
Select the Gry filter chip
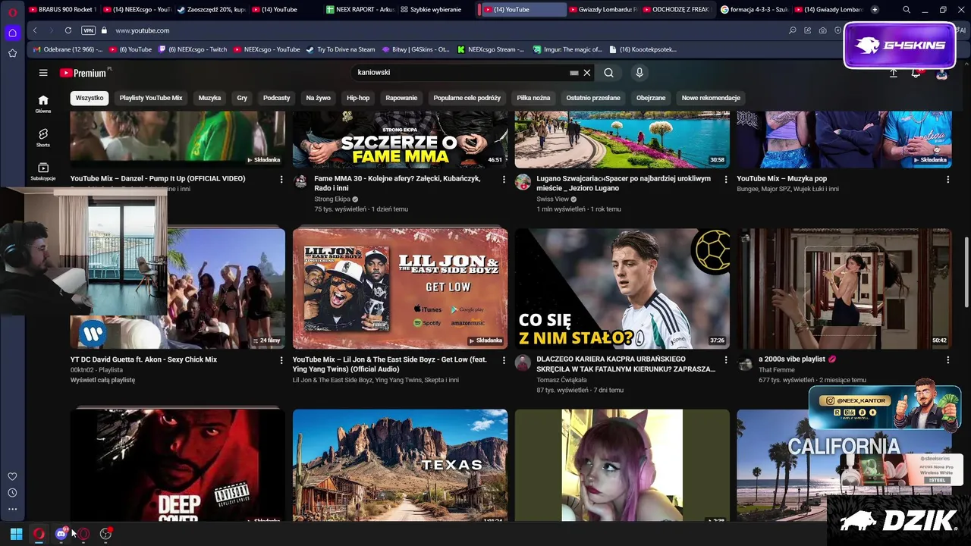point(242,98)
